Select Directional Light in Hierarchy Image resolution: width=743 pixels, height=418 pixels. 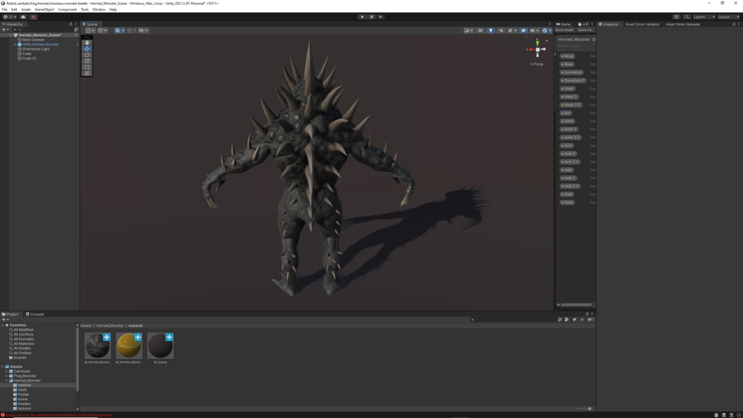tap(36, 49)
